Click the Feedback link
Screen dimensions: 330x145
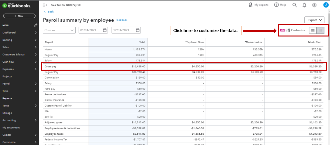[x=121, y=20]
